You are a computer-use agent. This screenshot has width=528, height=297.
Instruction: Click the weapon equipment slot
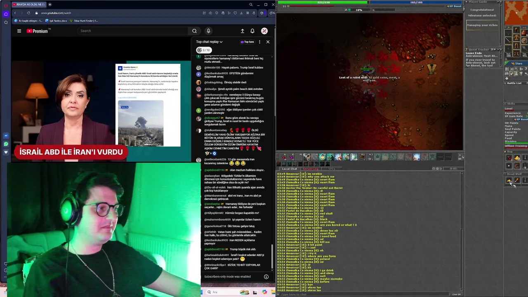tap(509, 40)
